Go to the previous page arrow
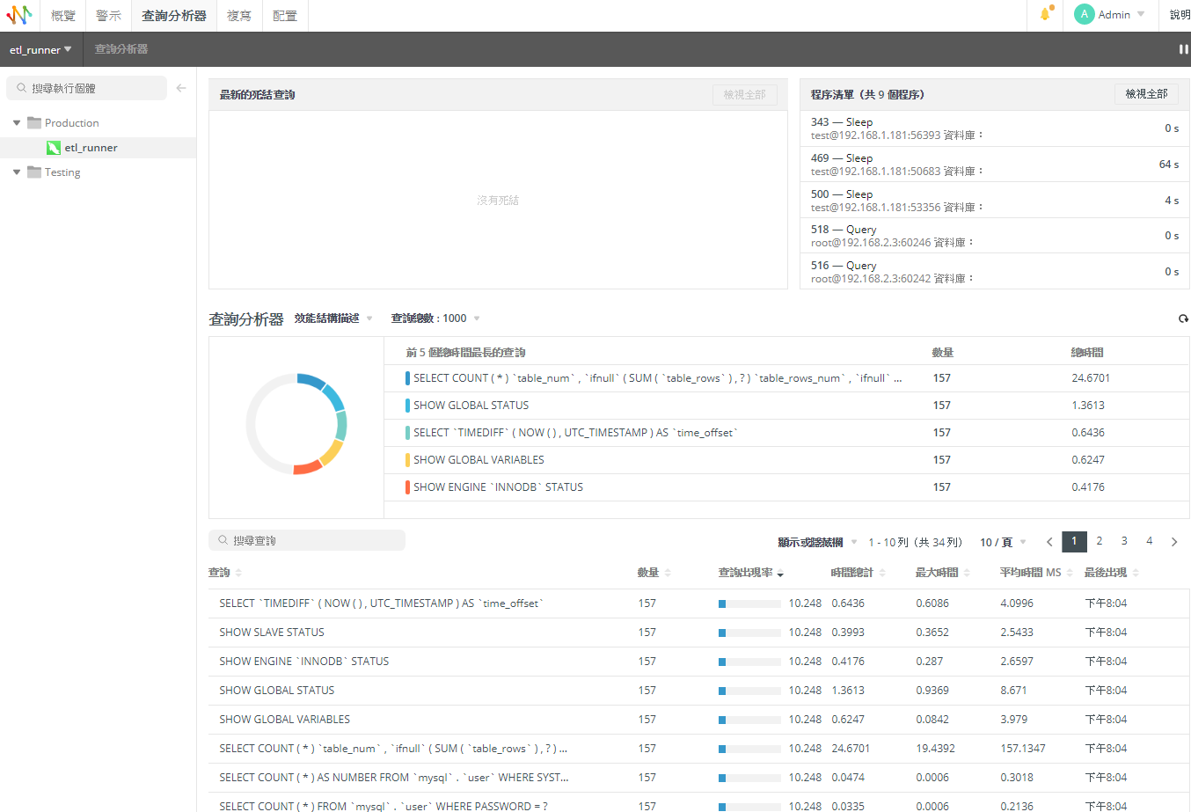Image resolution: width=1191 pixels, height=812 pixels. pyautogui.click(x=1049, y=542)
